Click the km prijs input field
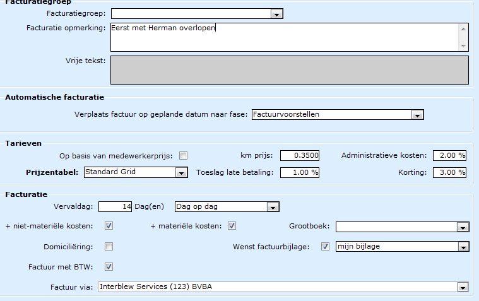Viewport: 479px width, 301px height. pos(300,156)
